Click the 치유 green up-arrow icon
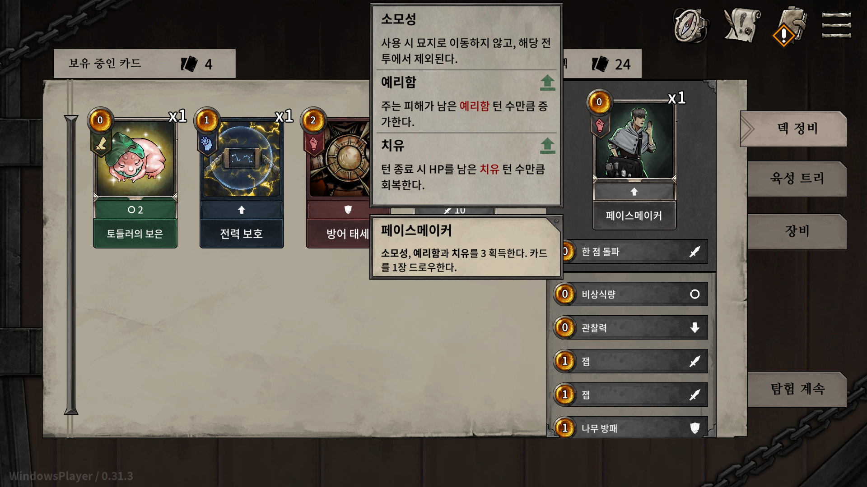This screenshot has width=867, height=487. click(x=547, y=146)
